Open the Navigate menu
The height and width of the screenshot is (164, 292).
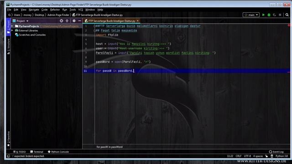34,10
